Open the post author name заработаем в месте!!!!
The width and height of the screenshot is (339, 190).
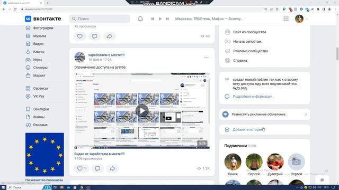106,55
